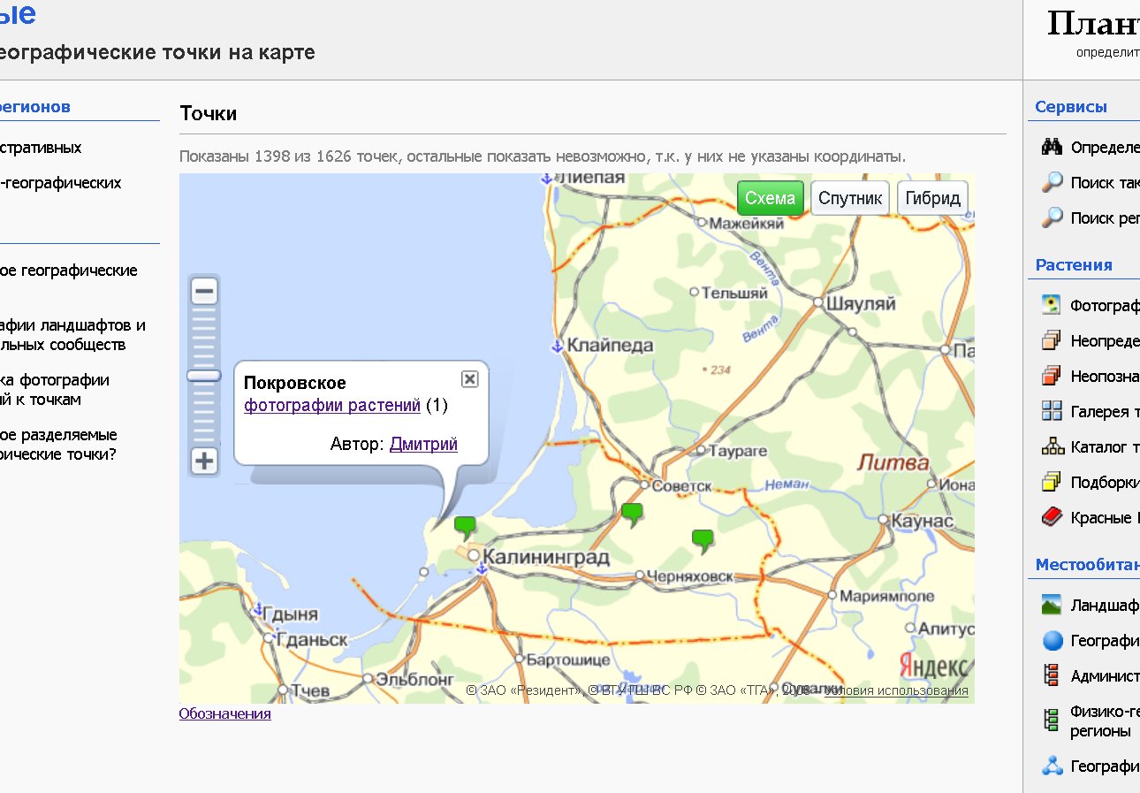The width and height of the screenshot is (1140, 793).
Task: Click the blue globe icon in sidebar
Action: (1052, 640)
